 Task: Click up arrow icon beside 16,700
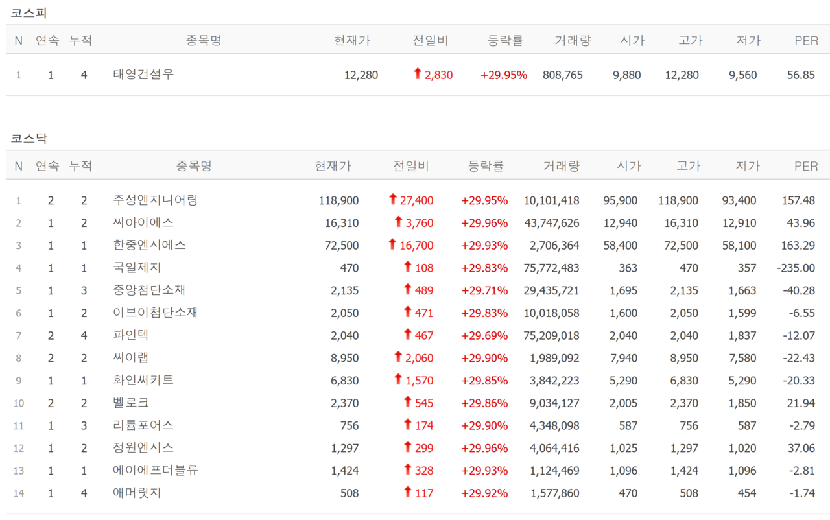point(392,244)
